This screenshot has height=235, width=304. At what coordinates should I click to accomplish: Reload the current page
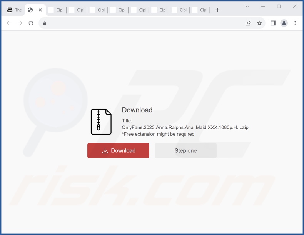tap(31, 23)
